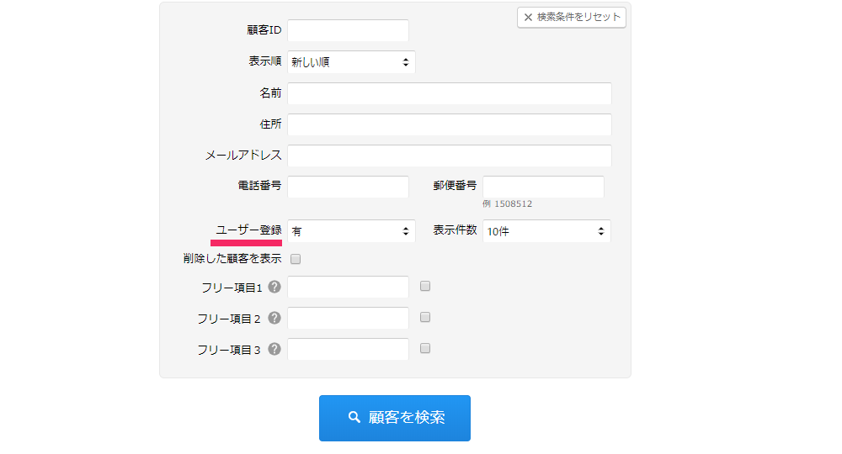The height and width of the screenshot is (454, 842).
Task: Click into the 名前 name field
Action: (449, 93)
